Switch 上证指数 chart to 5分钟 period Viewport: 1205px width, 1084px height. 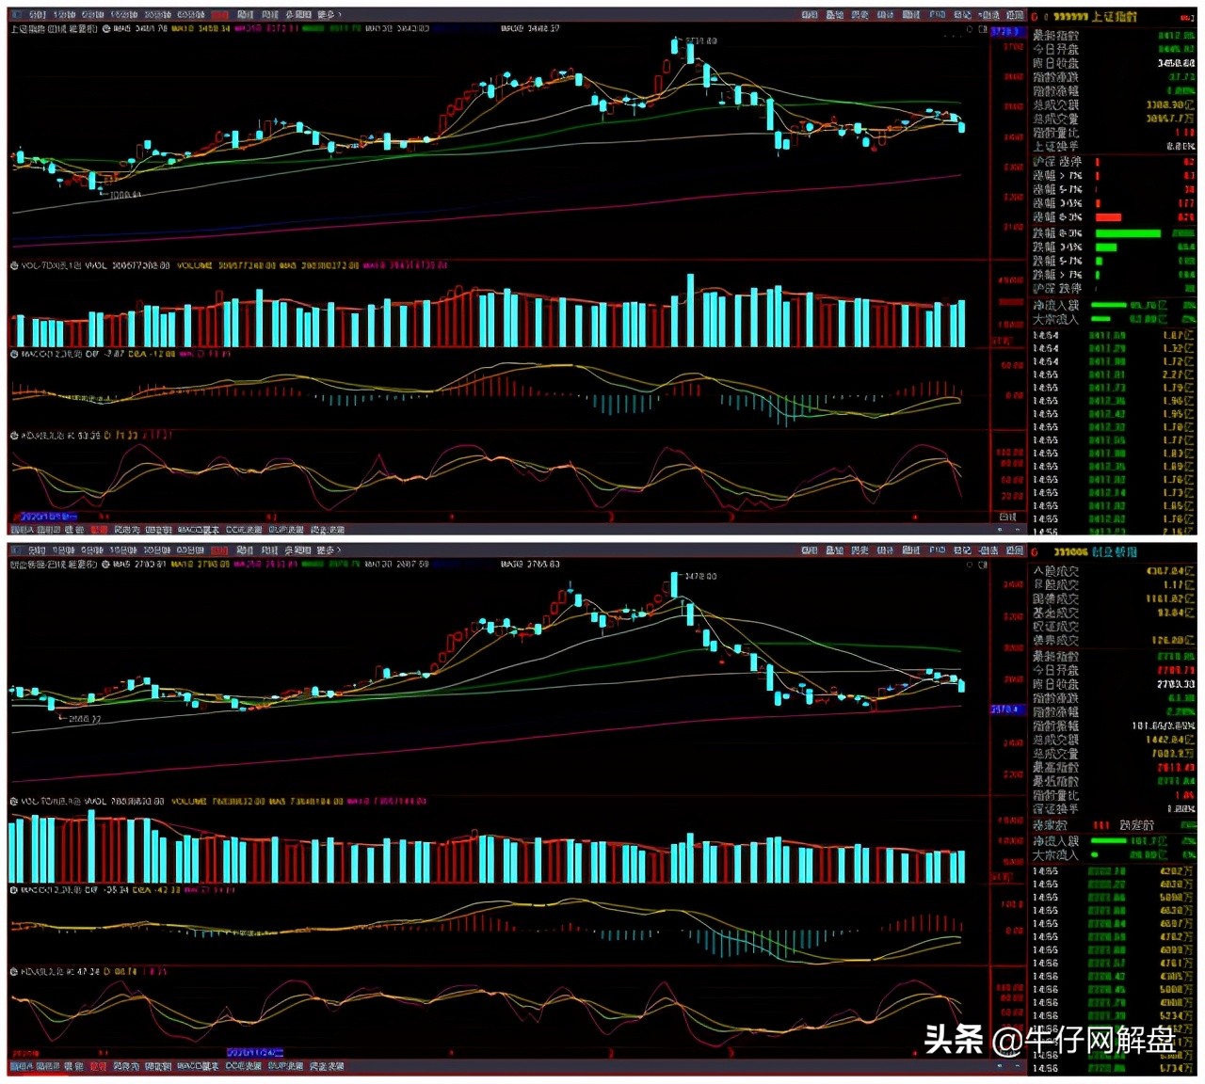coord(93,15)
